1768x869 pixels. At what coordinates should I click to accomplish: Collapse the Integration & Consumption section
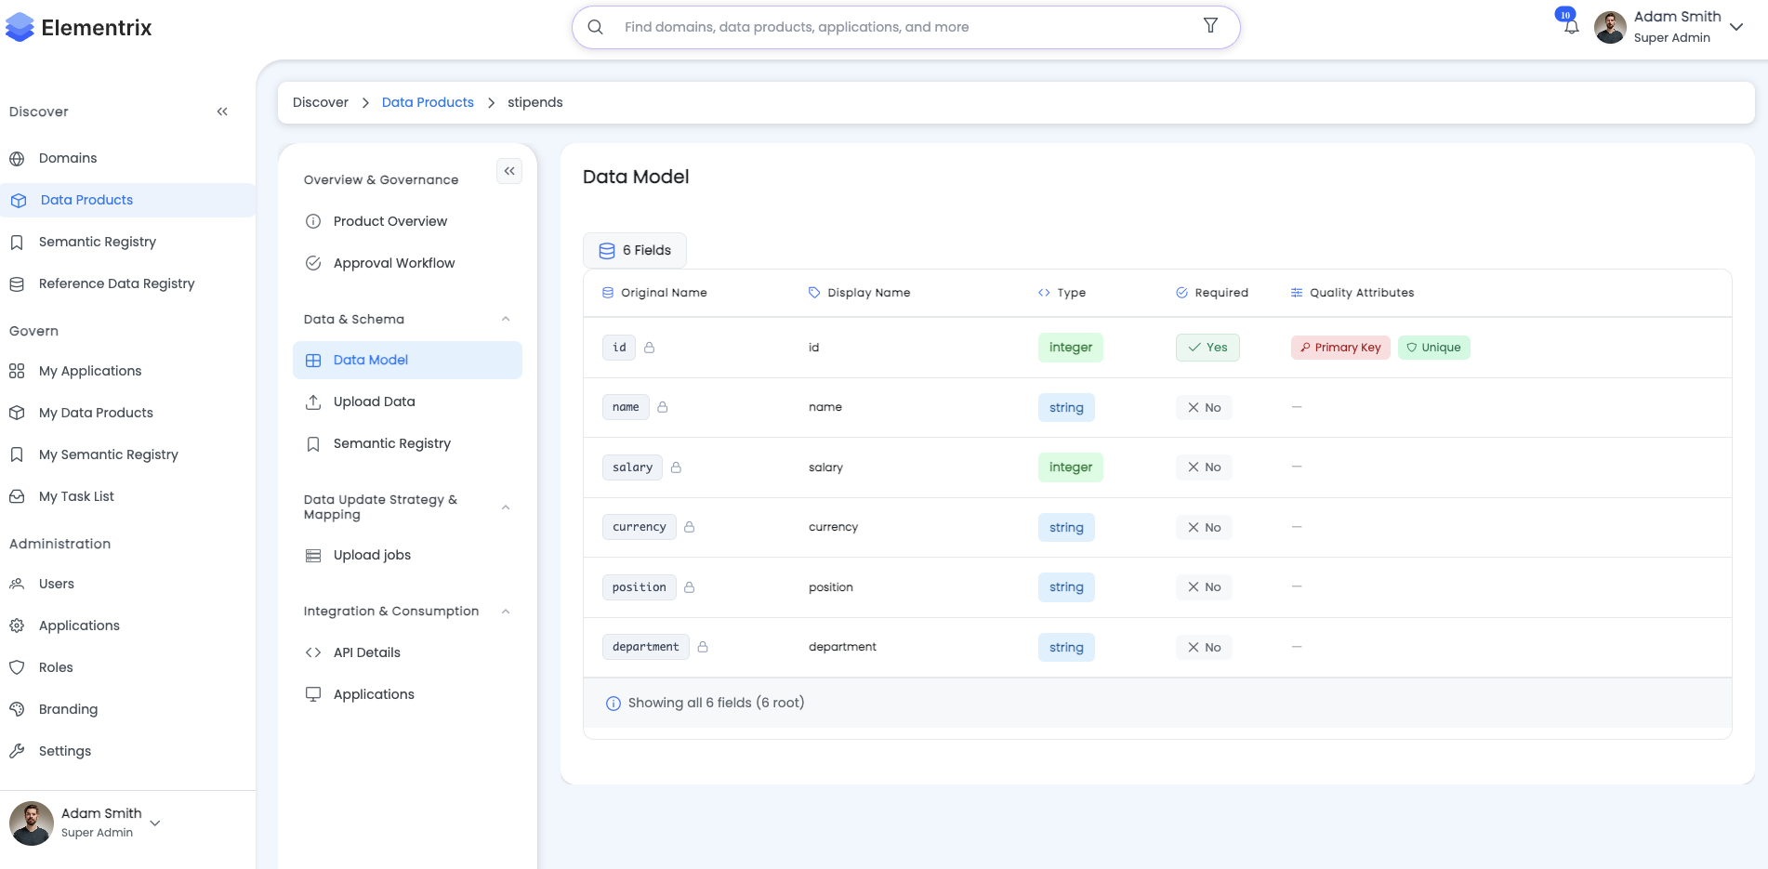[506, 612]
